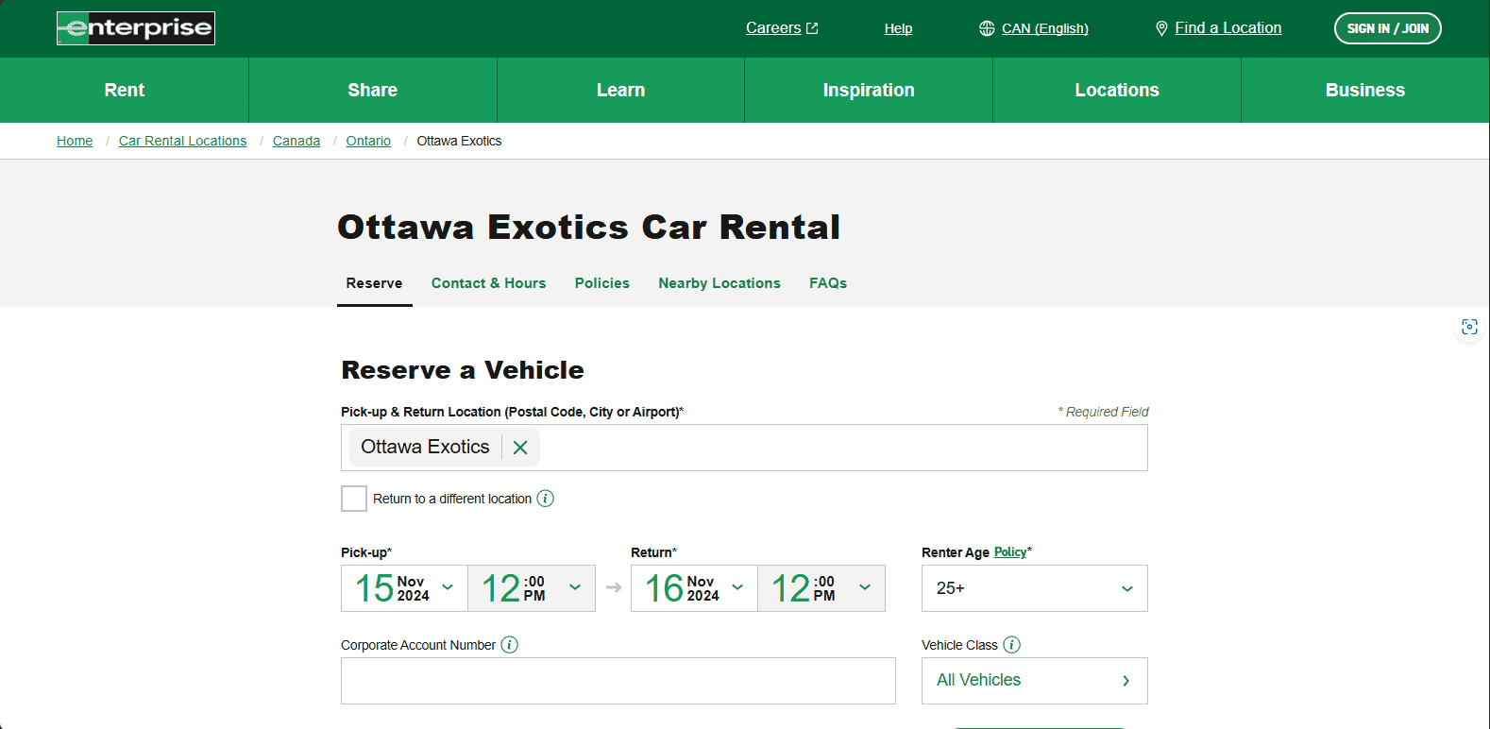Viewport: 1490px width, 729px height.
Task: Open the Inspiration menu
Action: (x=869, y=91)
